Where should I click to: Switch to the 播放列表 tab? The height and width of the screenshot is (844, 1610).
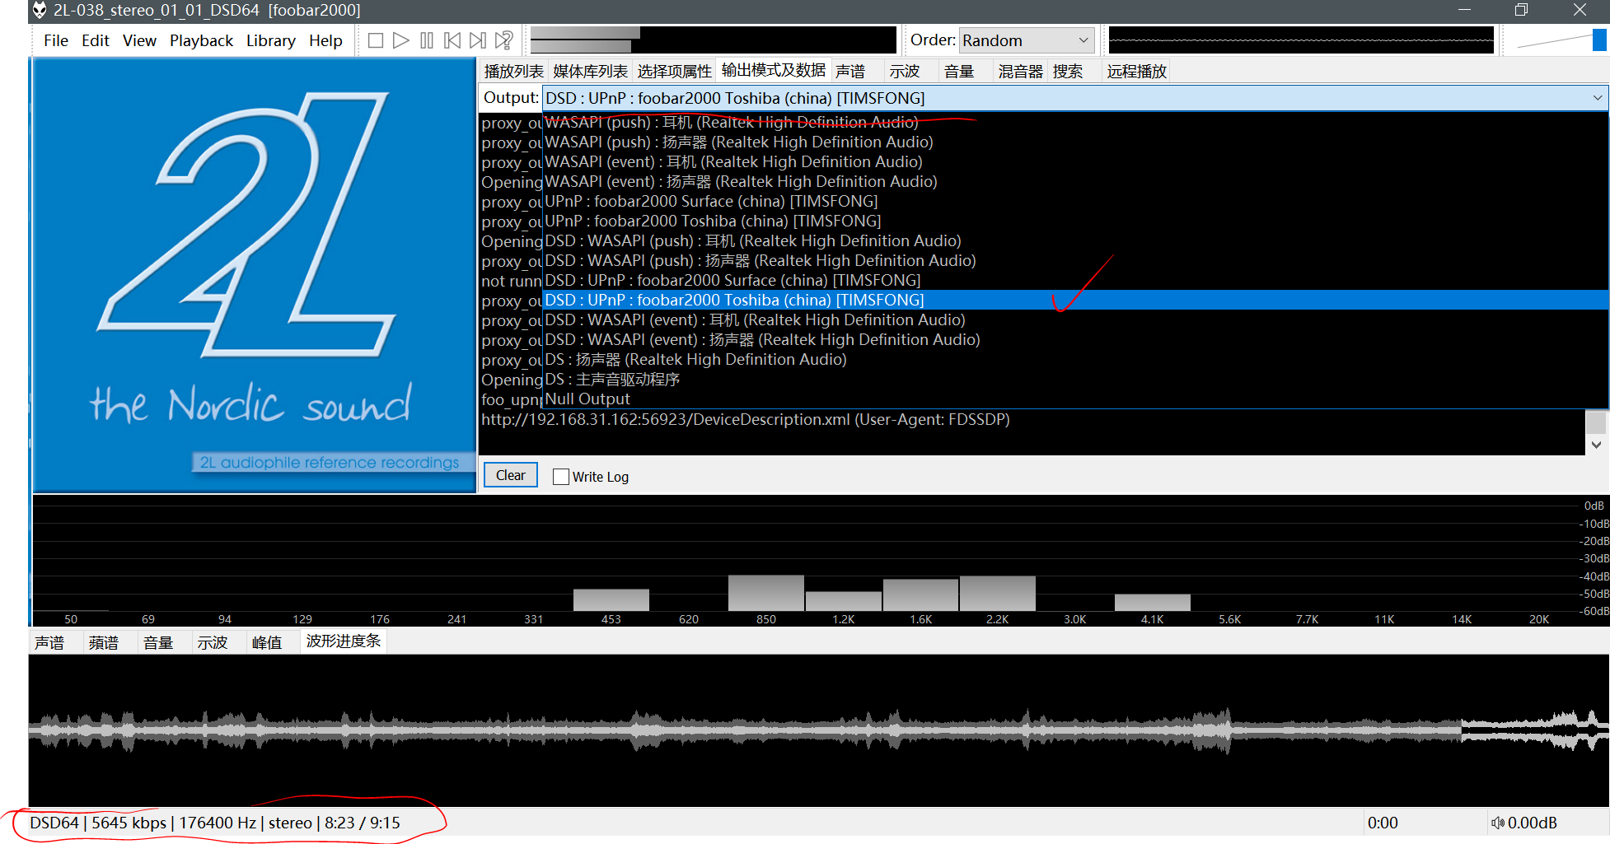pos(513,72)
